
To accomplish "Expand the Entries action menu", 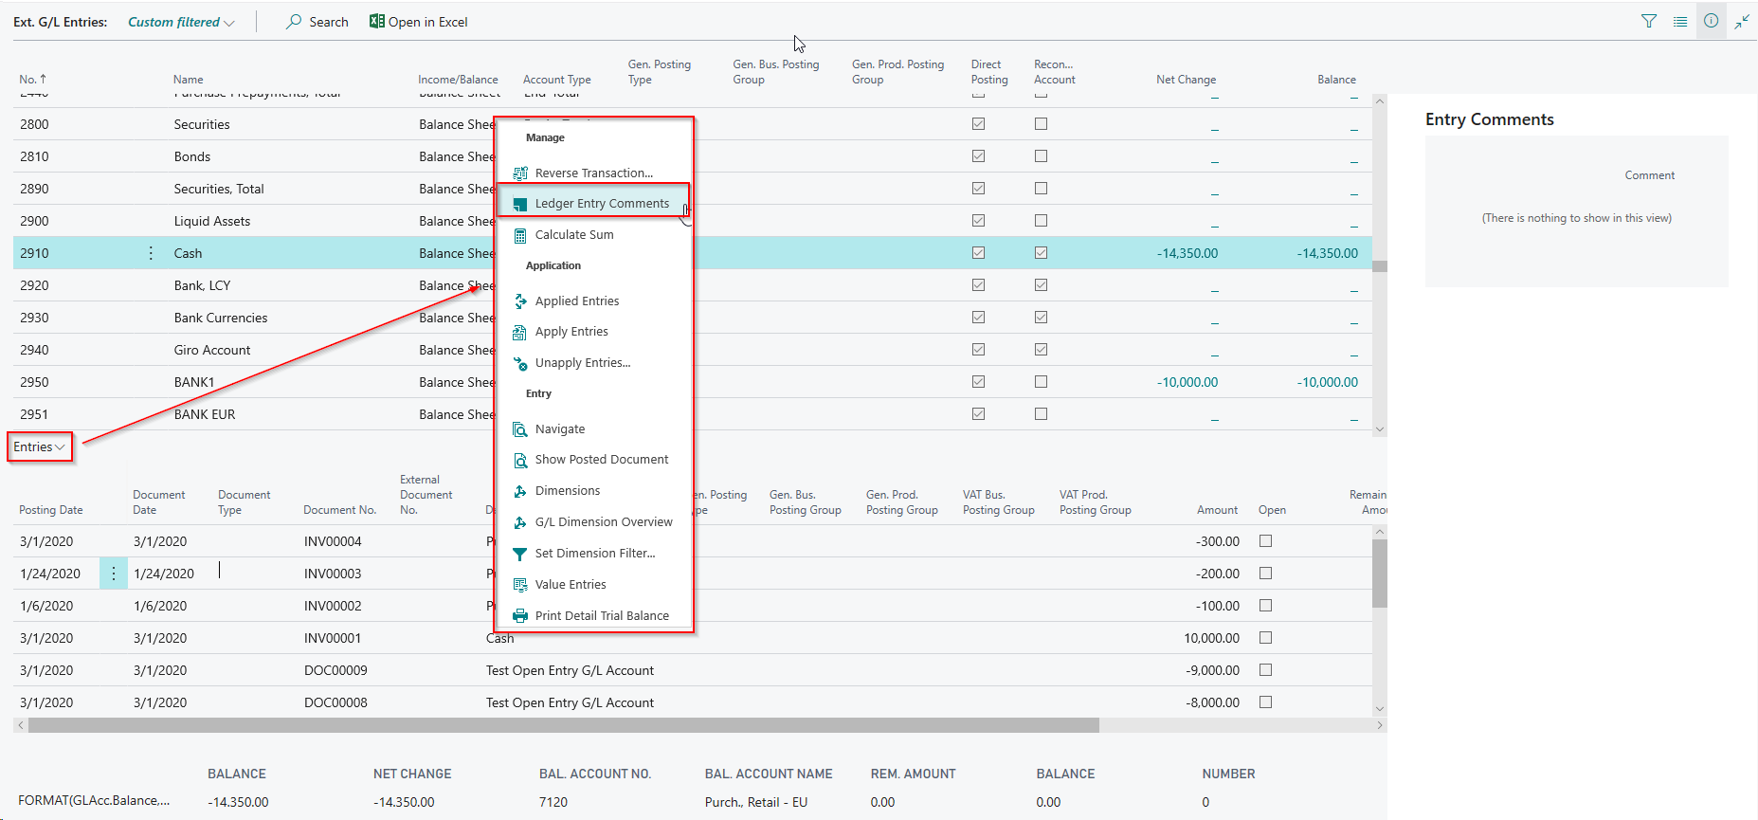I will [x=39, y=447].
